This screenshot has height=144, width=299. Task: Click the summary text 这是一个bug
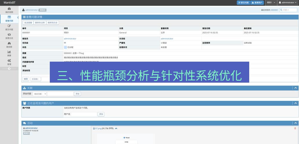pos(78,53)
